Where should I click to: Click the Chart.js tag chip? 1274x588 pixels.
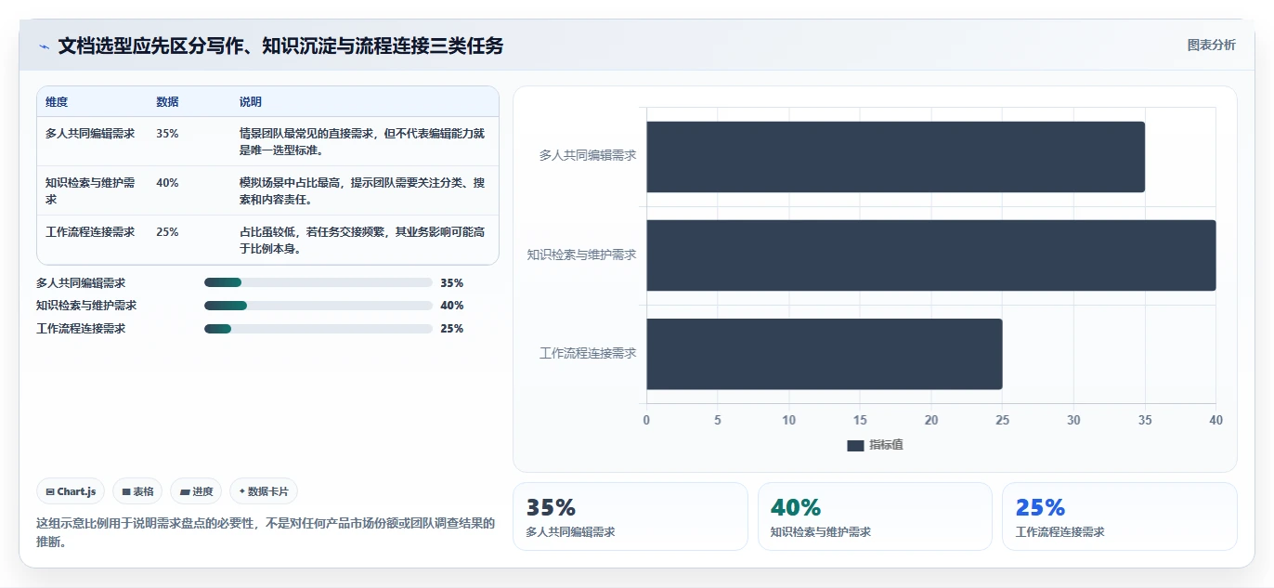click(x=71, y=491)
